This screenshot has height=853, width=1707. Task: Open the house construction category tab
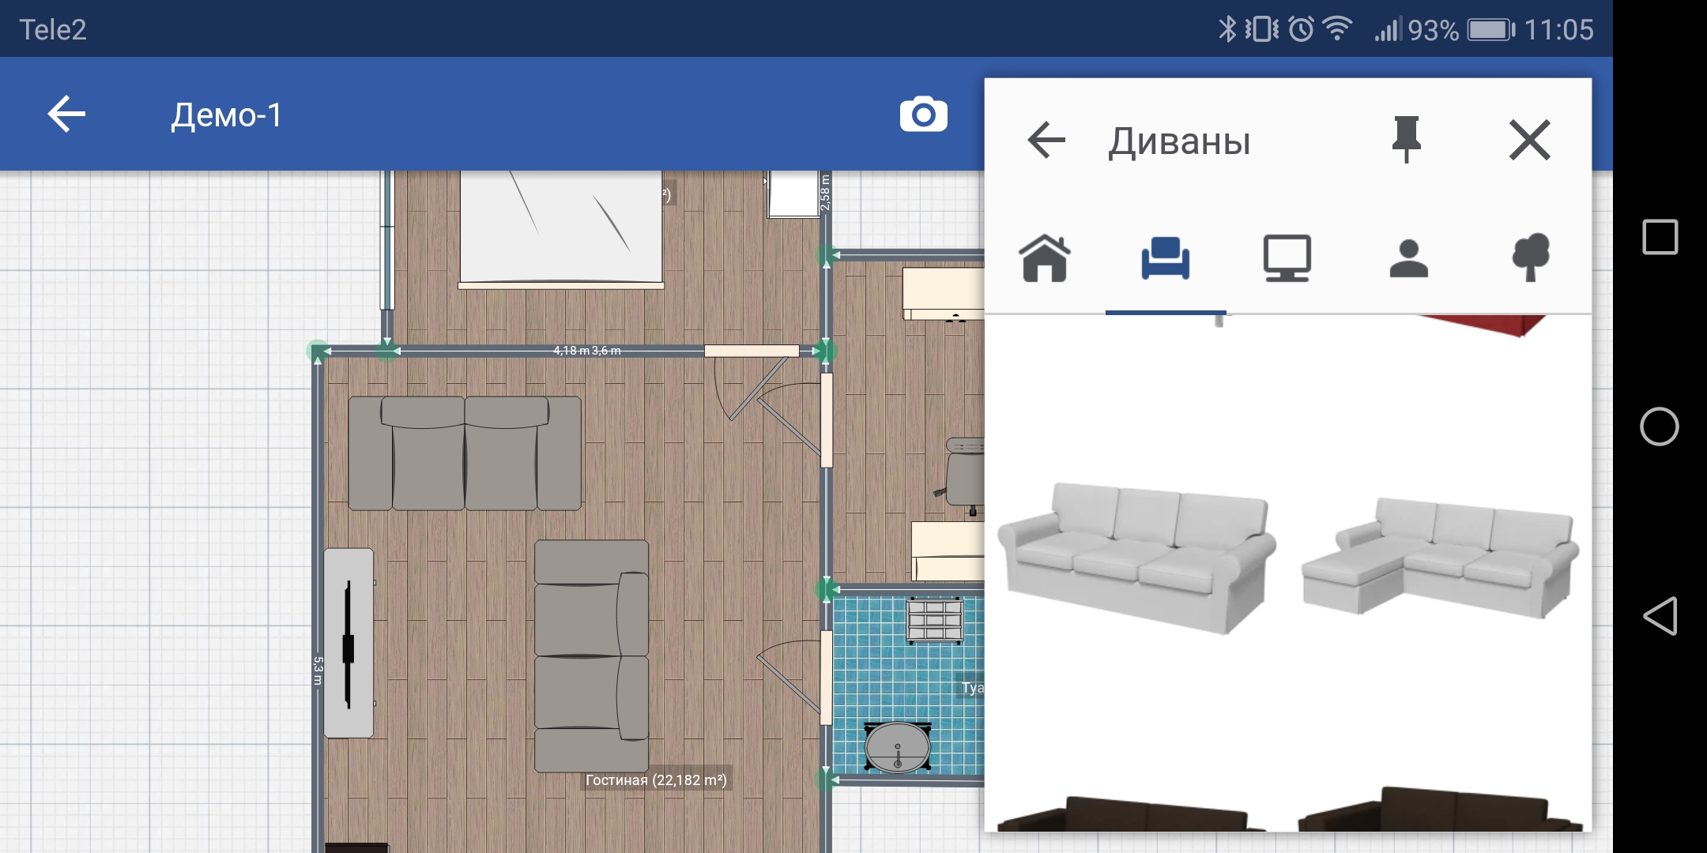tap(1045, 259)
